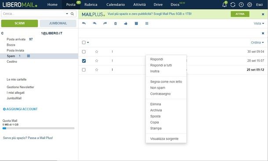Select Non spam in context menu
Image resolution: width=268 pixels, height=161 pixels.
158,88
